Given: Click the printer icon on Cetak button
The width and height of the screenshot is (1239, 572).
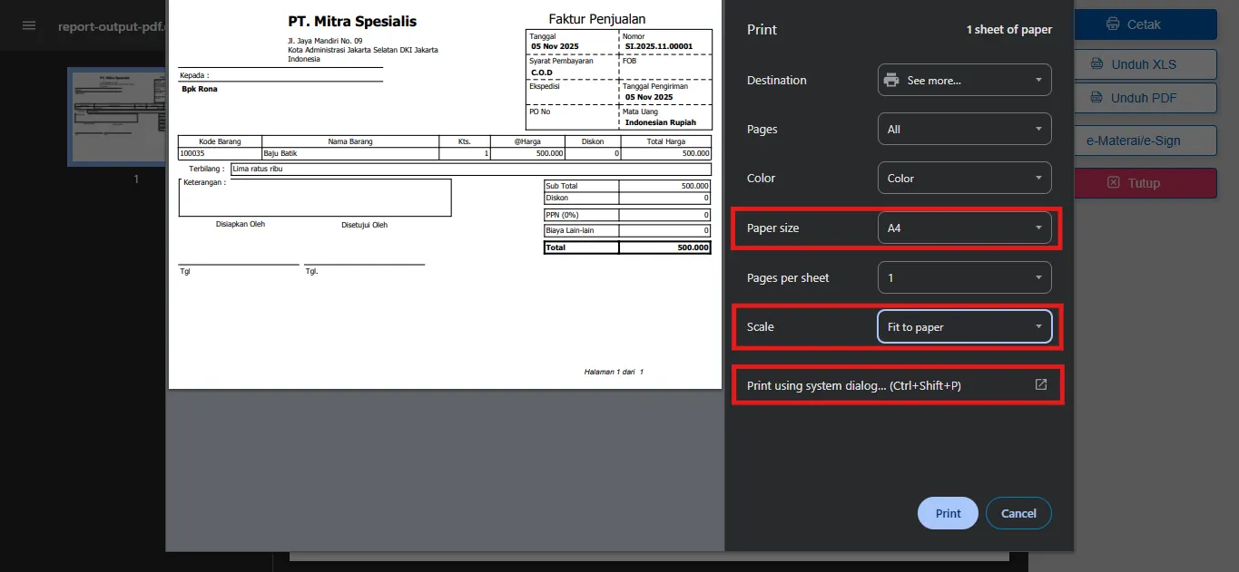Looking at the screenshot, I should (1113, 24).
